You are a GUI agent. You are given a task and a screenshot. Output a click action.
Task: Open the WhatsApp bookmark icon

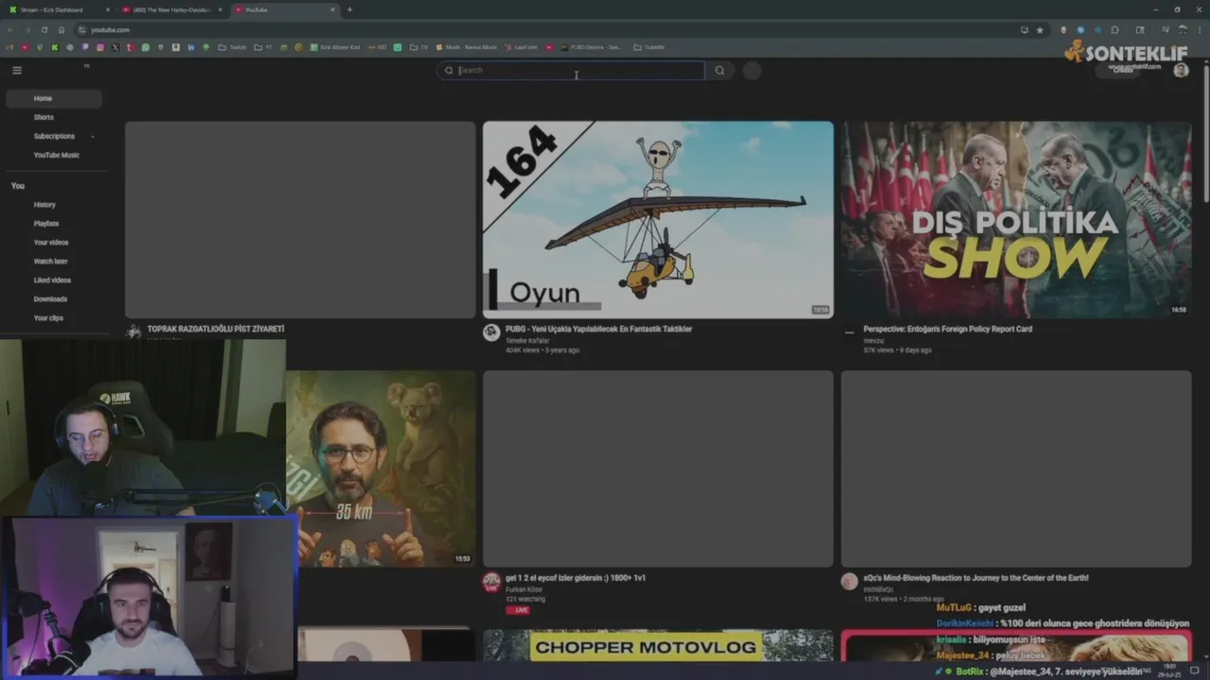[146, 47]
